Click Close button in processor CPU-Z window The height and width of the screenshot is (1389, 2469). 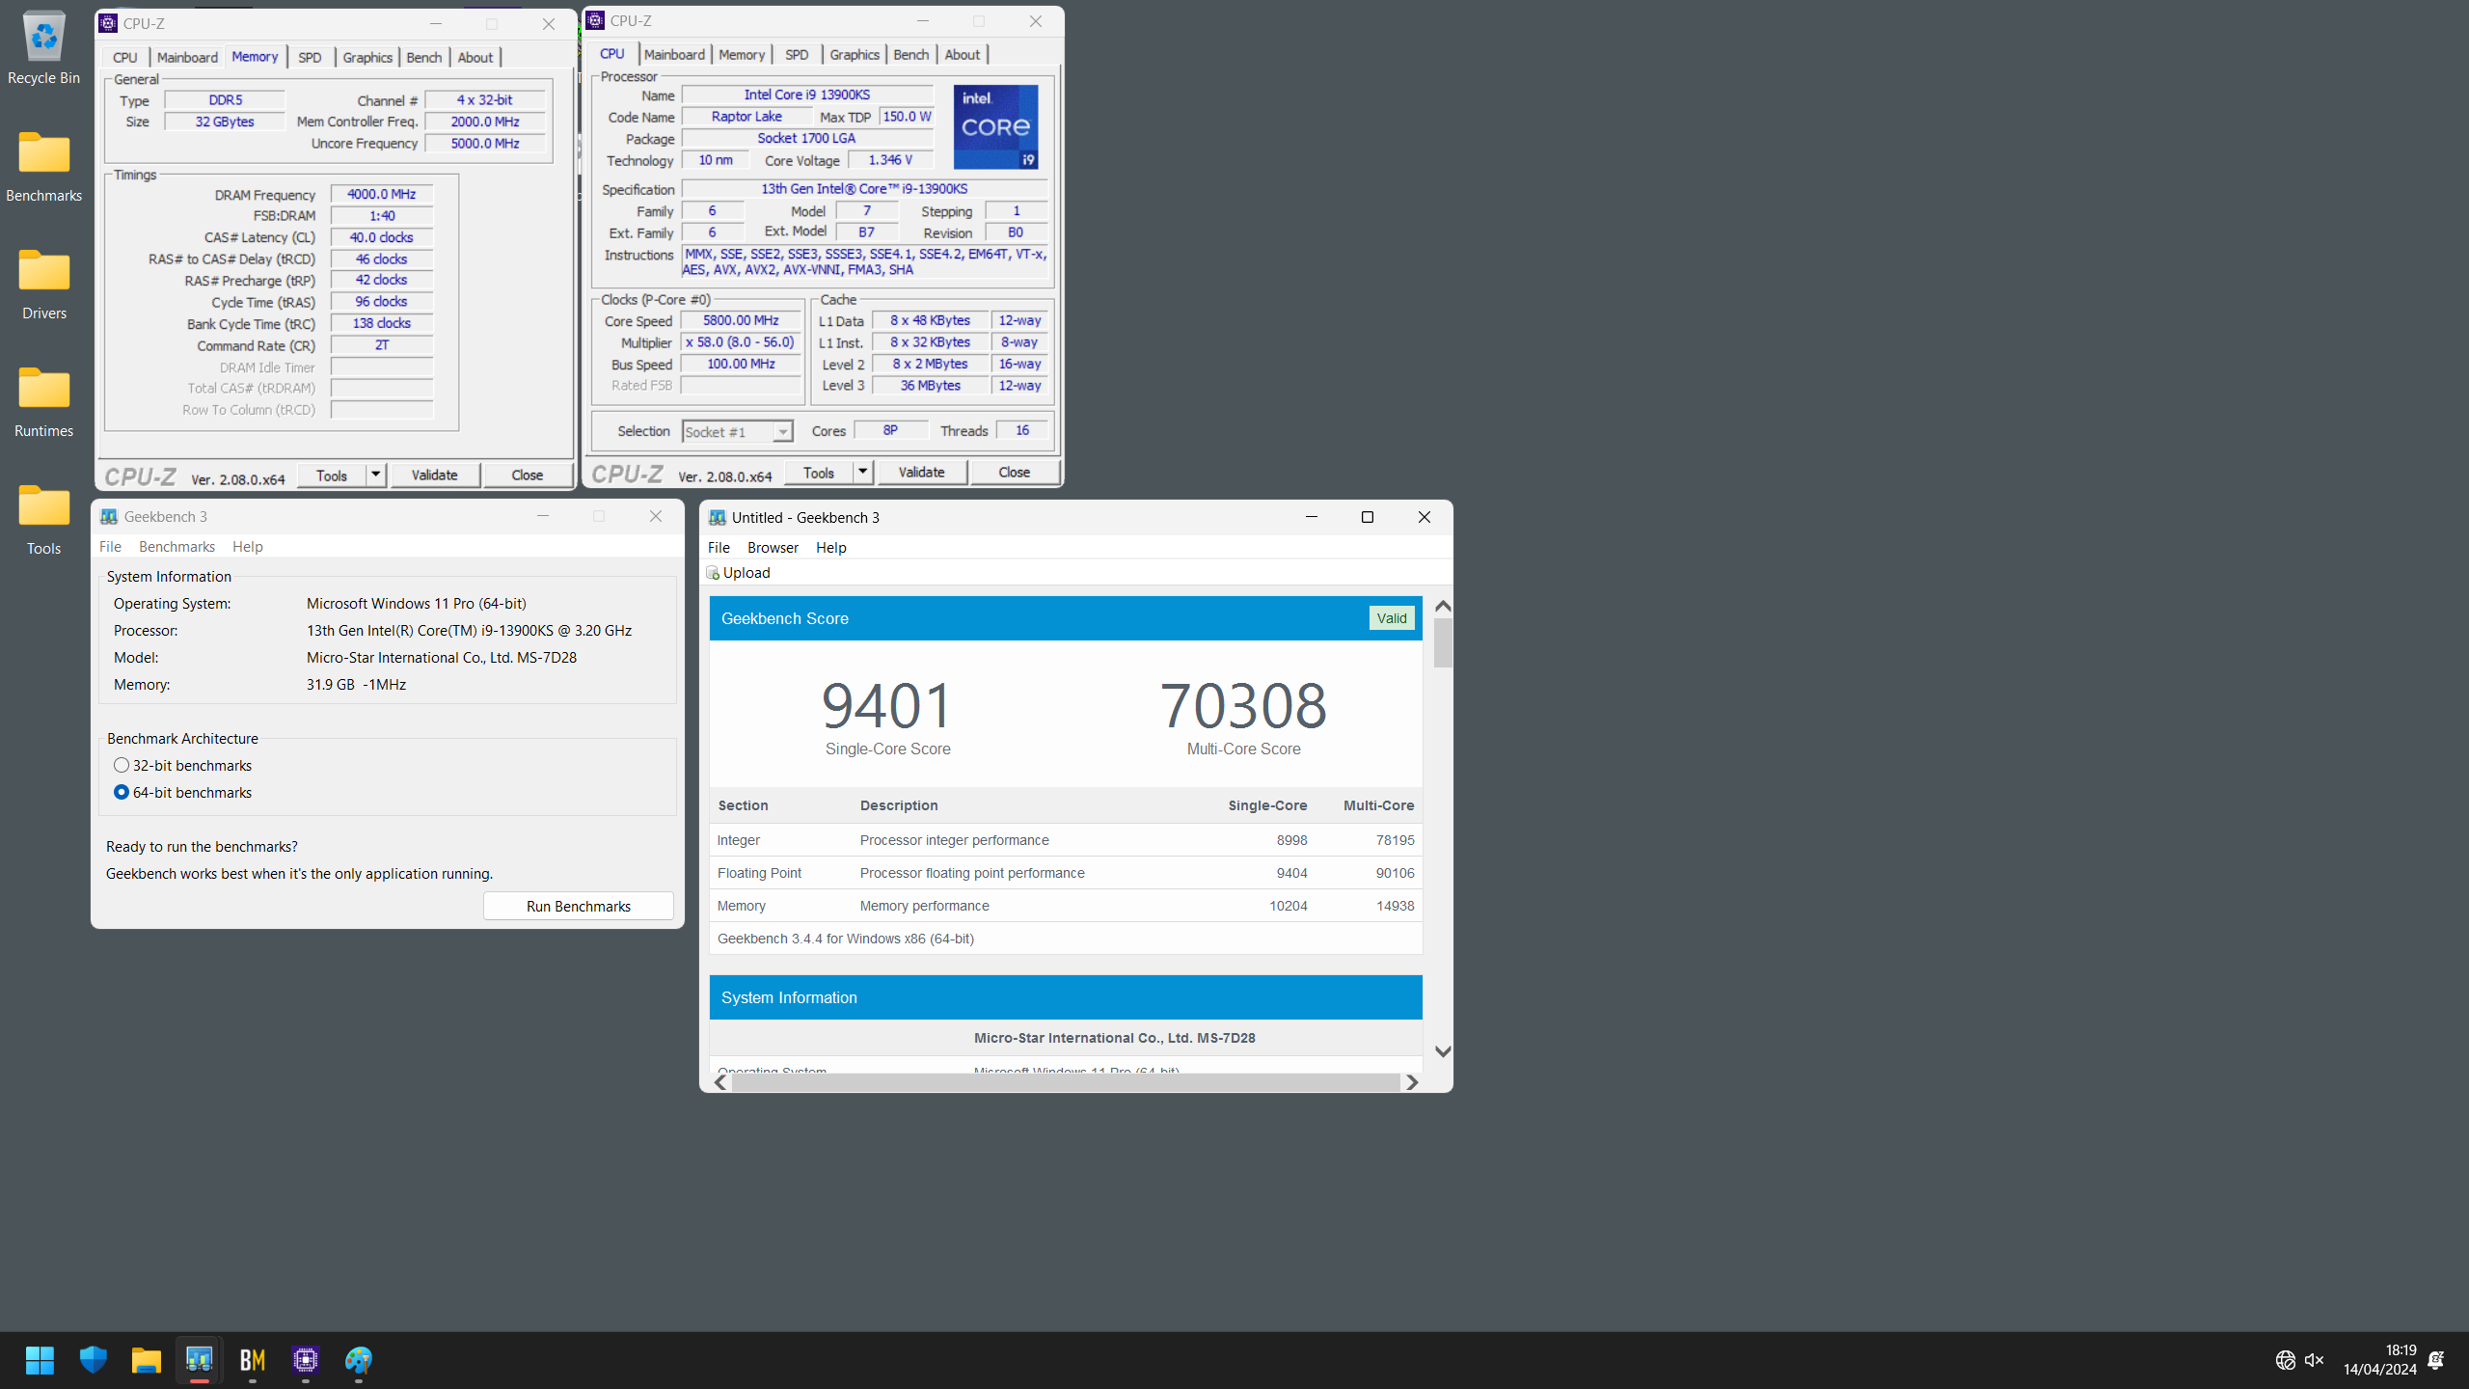[1014, 472]
